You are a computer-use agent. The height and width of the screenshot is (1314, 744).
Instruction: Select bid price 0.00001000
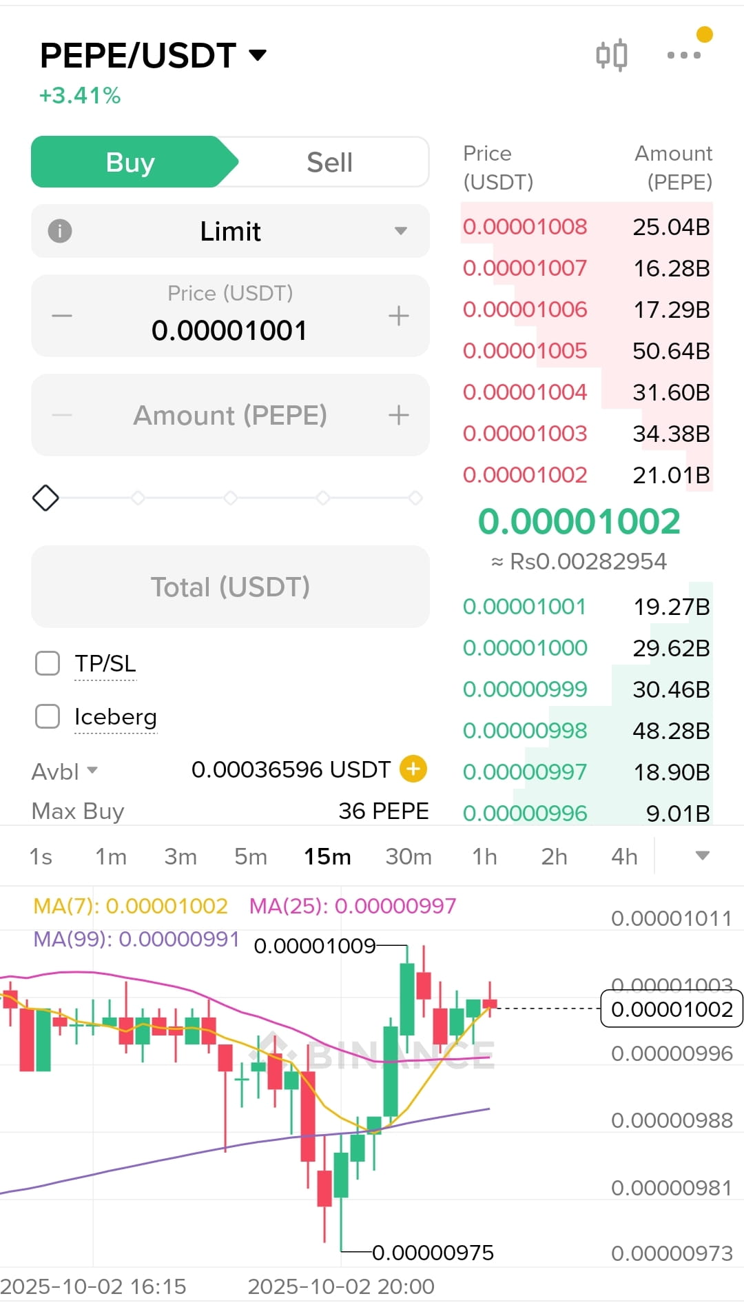click(525, 648)
